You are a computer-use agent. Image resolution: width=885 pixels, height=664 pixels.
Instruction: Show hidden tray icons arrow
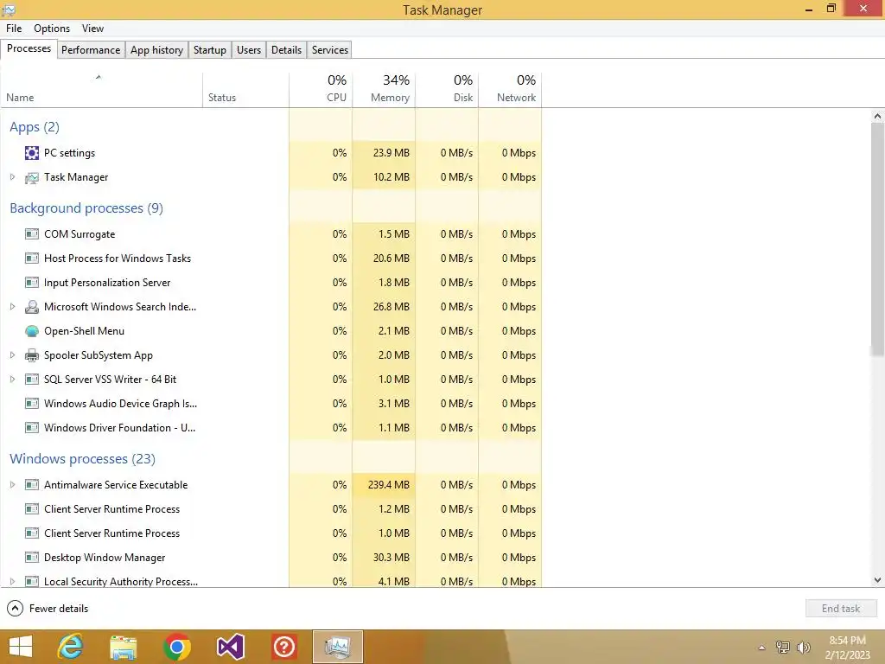(762, 648)
